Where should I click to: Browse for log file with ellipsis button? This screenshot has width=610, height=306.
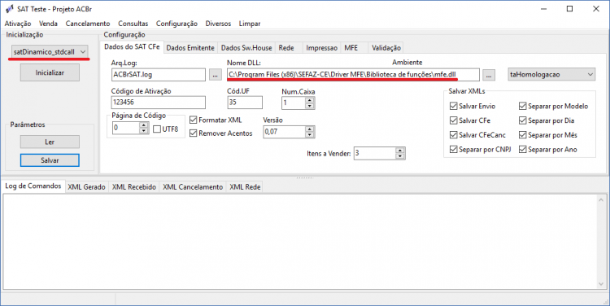(216, 75)
